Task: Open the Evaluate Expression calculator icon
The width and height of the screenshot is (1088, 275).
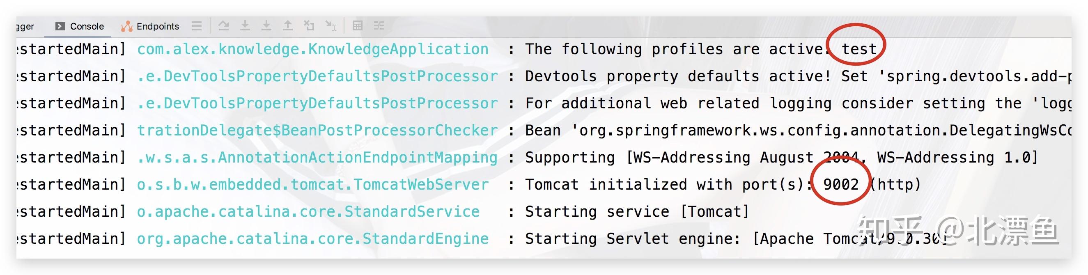Action: pos(357,26)
